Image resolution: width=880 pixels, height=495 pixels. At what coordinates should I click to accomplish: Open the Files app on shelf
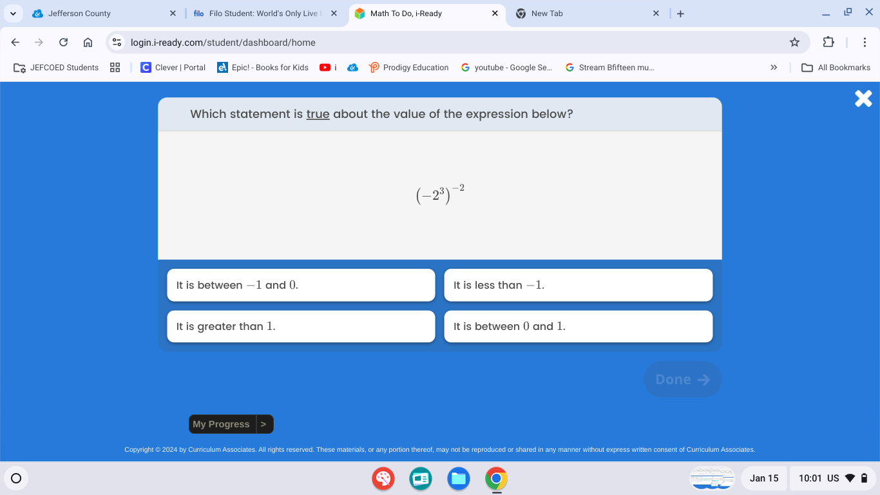pos(459,478)
